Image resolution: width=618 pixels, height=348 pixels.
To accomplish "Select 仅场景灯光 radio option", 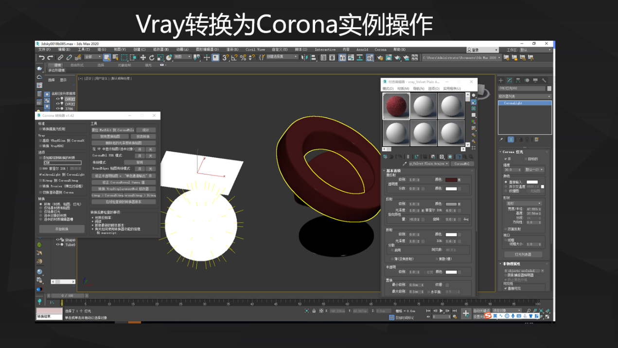I will [40, 212].
